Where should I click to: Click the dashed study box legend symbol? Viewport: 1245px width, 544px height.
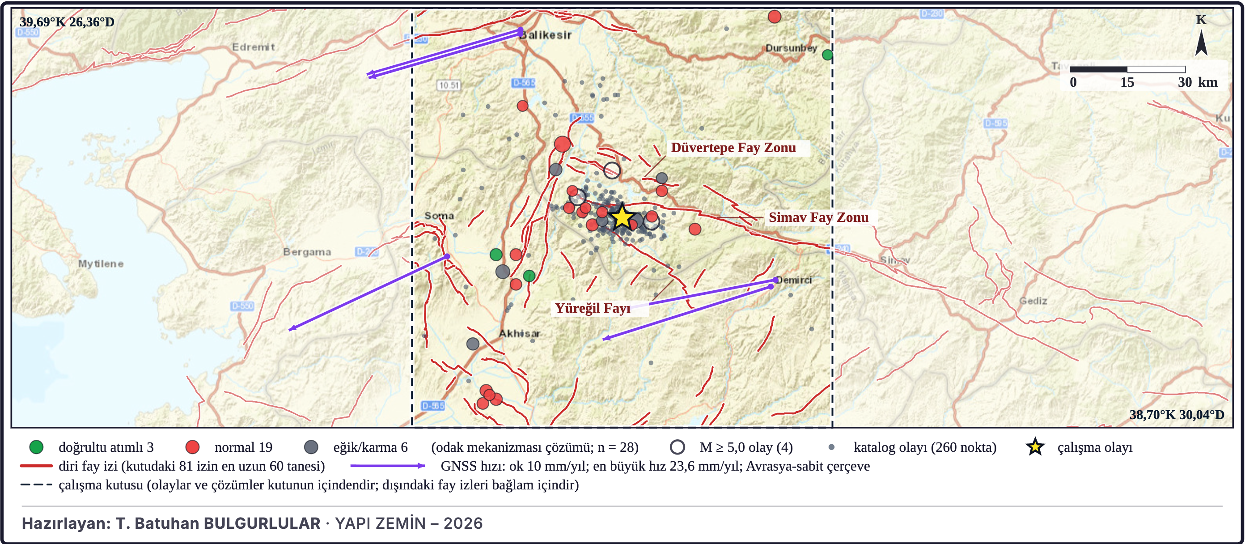(x=36, y=484)
